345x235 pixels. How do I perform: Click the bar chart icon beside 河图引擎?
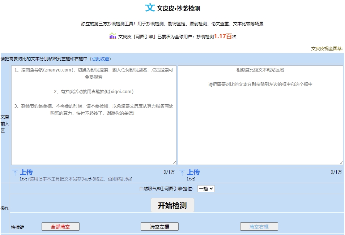tap(113, 36)
